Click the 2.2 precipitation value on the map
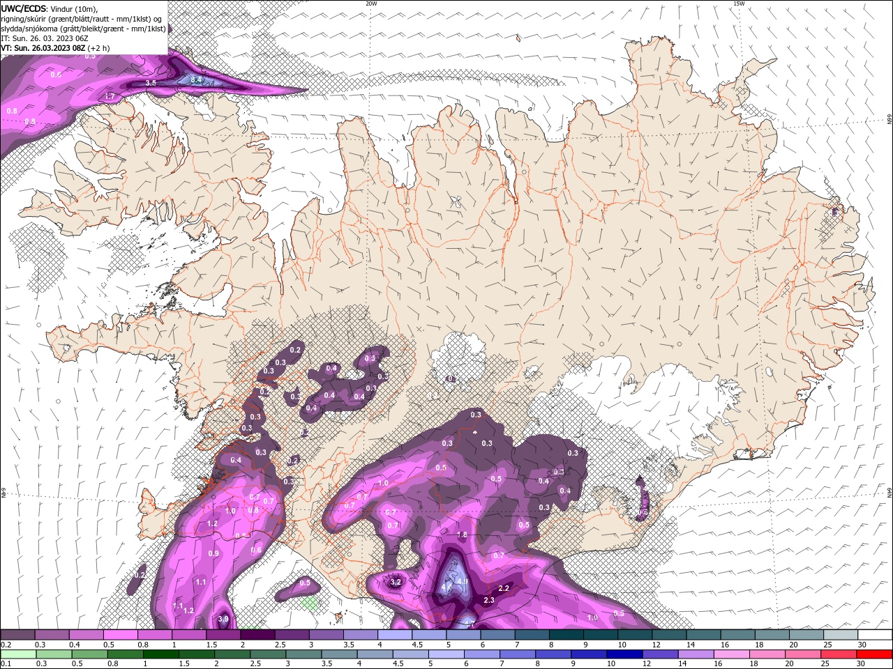893x669 pixels. tap(504, 588)
